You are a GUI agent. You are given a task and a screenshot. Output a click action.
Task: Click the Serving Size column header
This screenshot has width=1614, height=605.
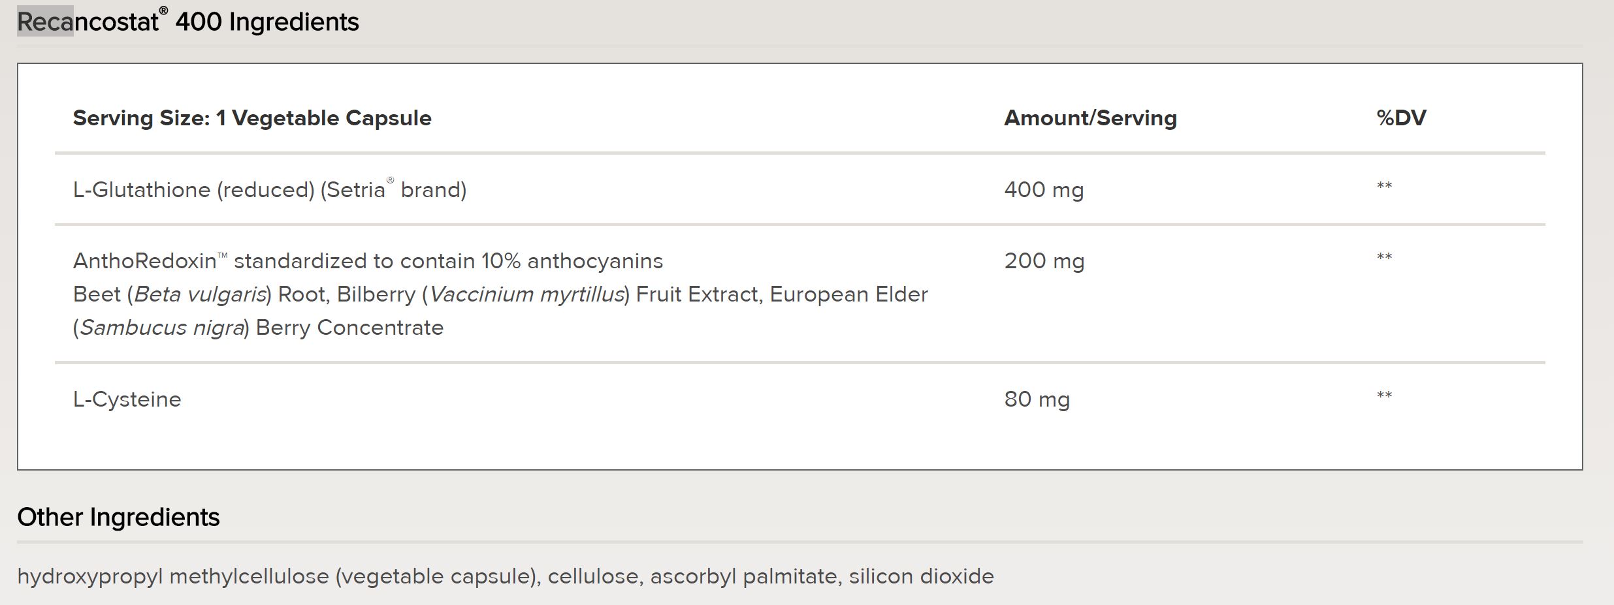pyautogui.click(x=252, y=118)
